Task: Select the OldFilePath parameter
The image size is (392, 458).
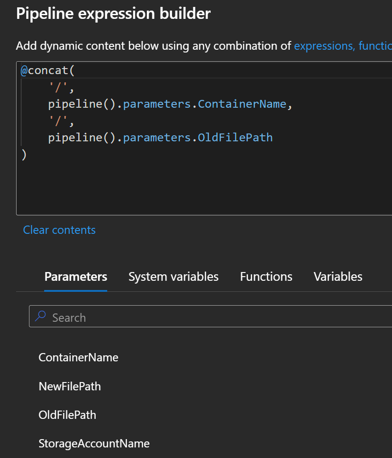Action: (x=67, y=415)
